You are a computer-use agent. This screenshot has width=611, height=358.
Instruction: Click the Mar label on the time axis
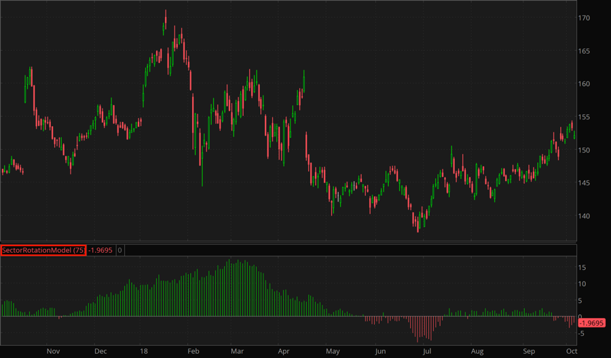pyautogui.click(x=237, y=351)
